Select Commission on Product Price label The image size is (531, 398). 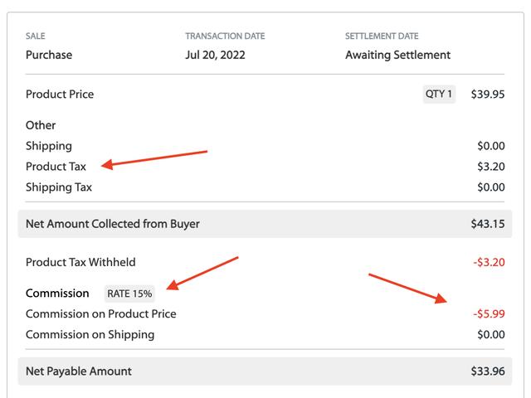pyautogui.click(x=101, y=314)
